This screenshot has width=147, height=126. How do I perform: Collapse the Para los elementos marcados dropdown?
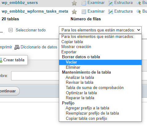(x=100, y=30)
